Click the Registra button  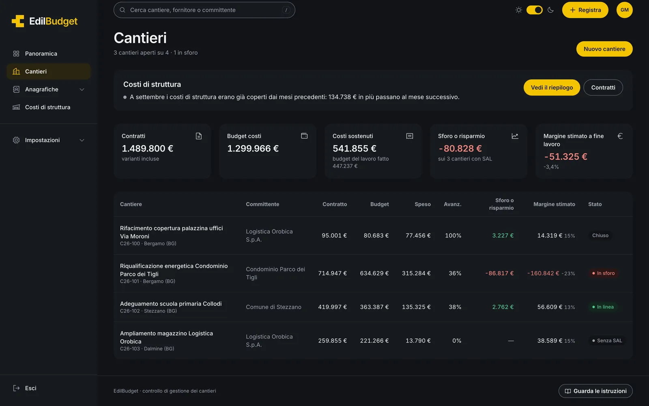tap(585, 10)
